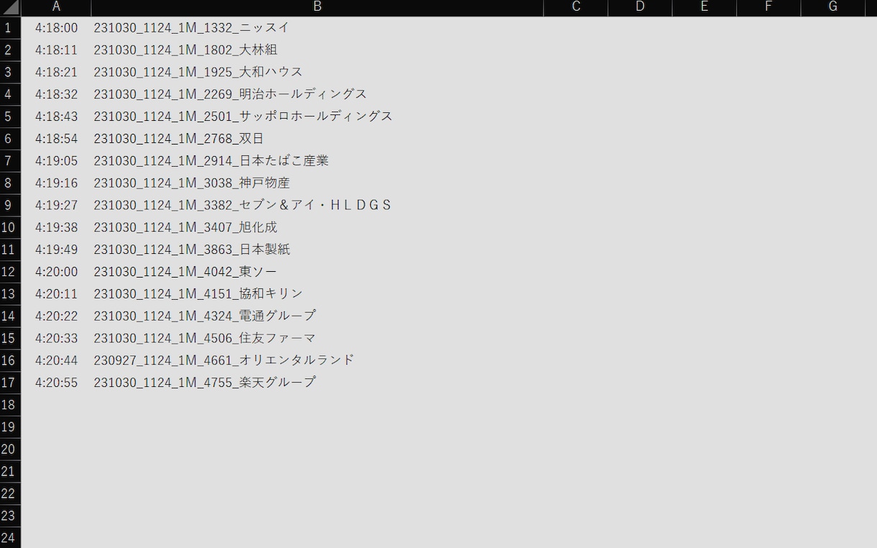Select cell 231030_1124_1M_4151_協和キリン
This screenshot has width=877, height=548.
318,294
